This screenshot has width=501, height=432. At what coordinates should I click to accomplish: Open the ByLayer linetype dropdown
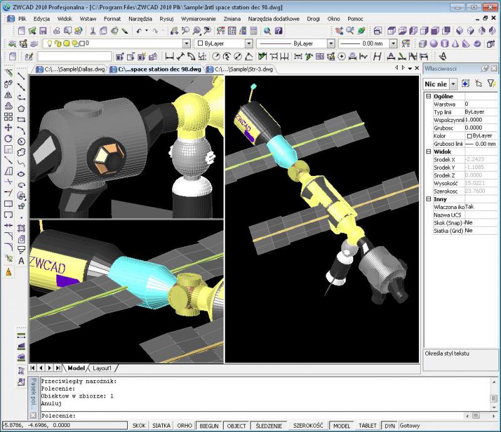pyautogui.click(x=331, y=43)
